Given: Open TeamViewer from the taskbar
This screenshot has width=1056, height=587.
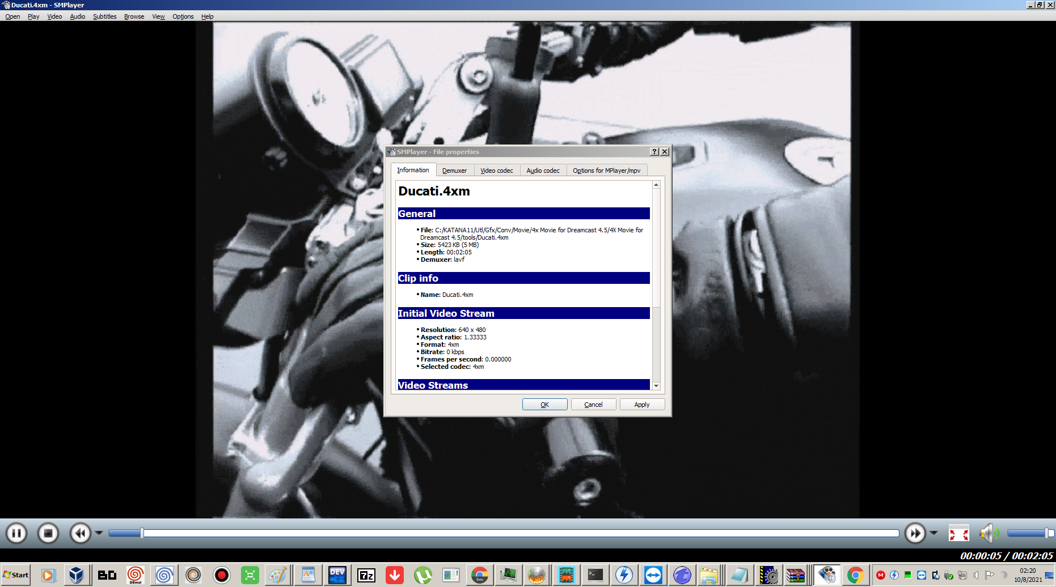Looking at the screenshot, I should click(x=653, y=576).
